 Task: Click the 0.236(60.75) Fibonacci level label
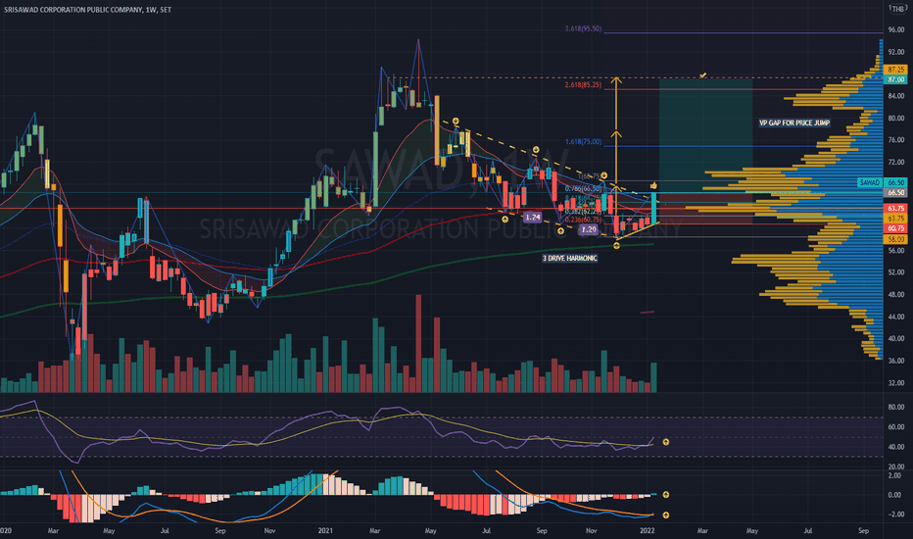583,220
